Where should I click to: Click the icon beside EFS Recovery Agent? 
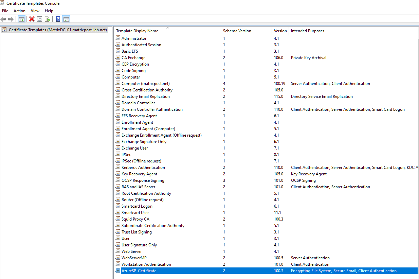(118, 116)
